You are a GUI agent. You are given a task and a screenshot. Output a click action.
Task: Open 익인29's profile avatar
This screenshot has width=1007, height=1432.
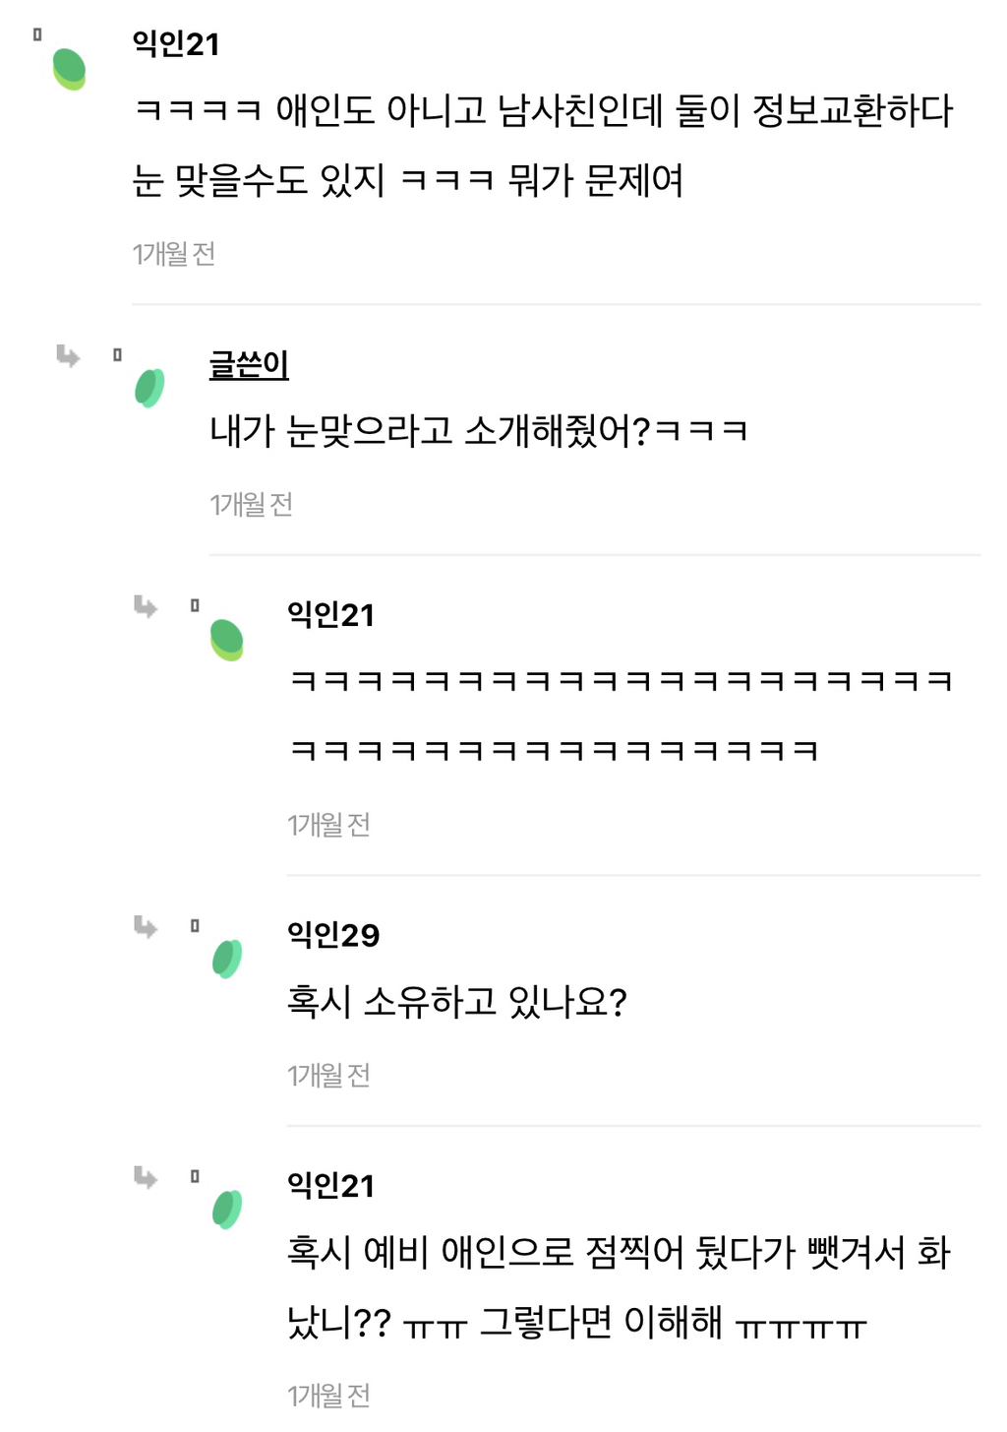tap(227, 959)
